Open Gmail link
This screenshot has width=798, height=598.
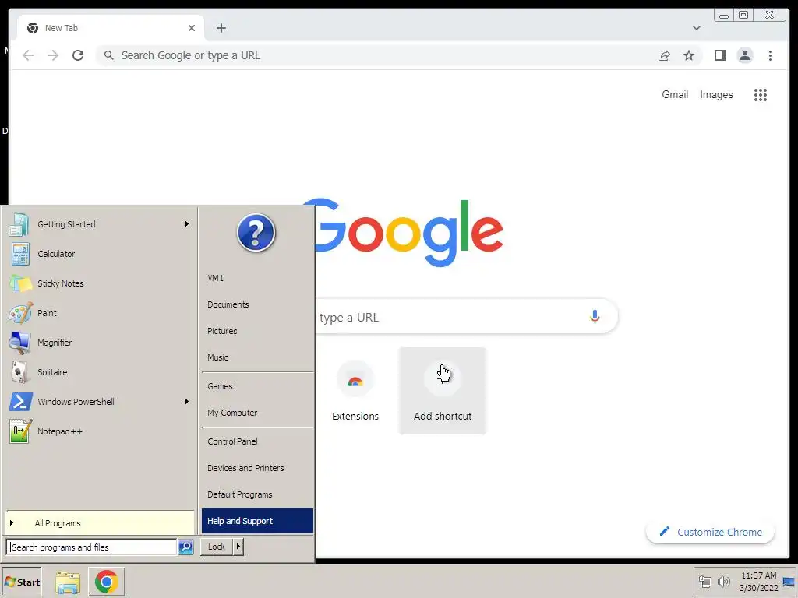[675, 94]
